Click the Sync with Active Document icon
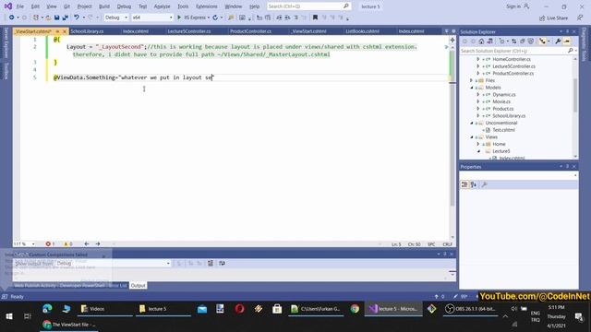The image size is (591, 332). [513, 41]
